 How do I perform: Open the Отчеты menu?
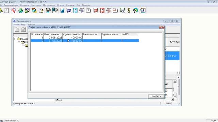(x=61, y=5)
